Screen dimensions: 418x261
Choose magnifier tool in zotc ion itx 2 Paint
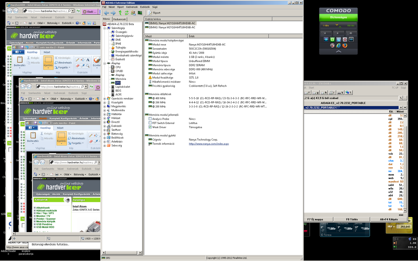point(87,66)
